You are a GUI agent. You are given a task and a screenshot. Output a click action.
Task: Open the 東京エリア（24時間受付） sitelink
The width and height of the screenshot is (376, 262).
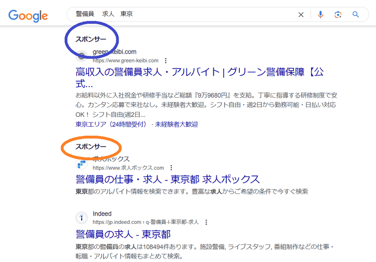112,124
